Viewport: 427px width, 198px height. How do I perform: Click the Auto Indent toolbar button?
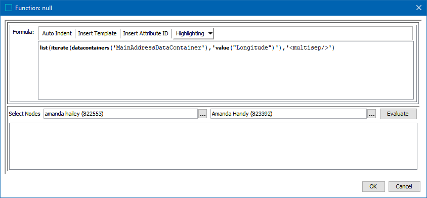tap(57, 33)
